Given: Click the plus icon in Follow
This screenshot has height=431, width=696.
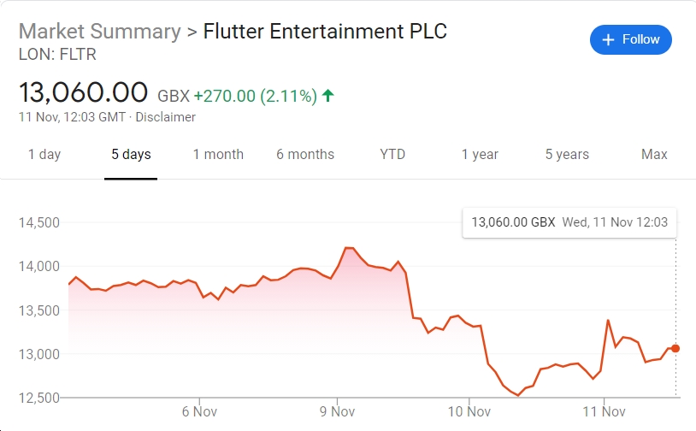Looking at the screenshot, I should click(x=609, y=39).
